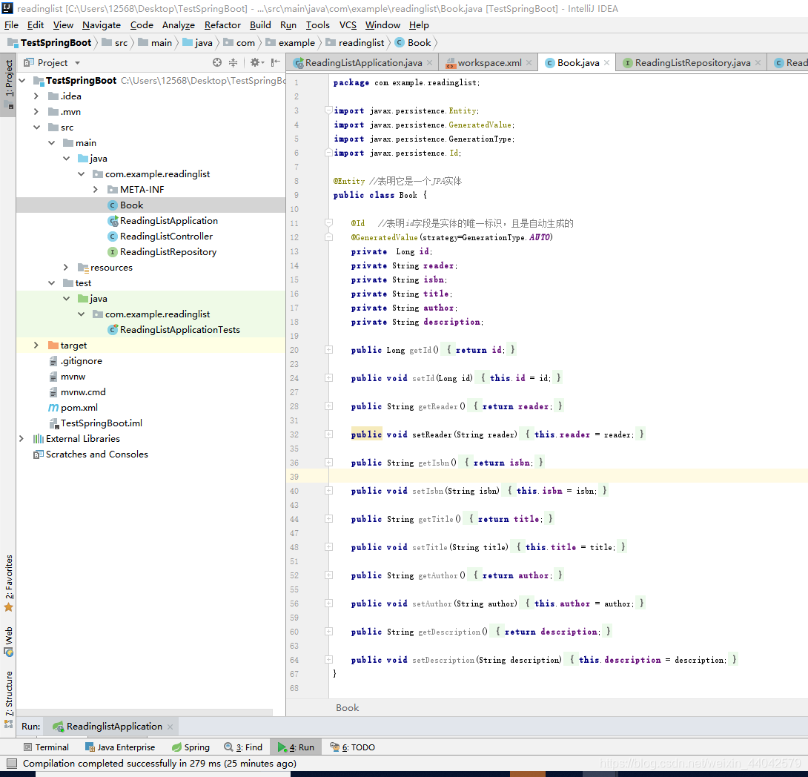808x777 pixels.
Task: Open the 6: TODO tool window
Action: (x=352, y=747)
